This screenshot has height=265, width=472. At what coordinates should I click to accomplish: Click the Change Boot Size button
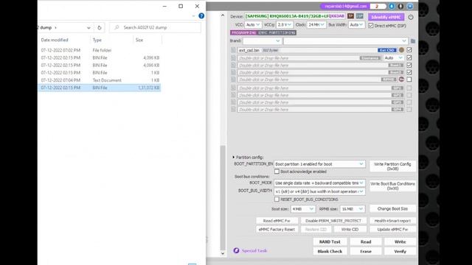392,208
